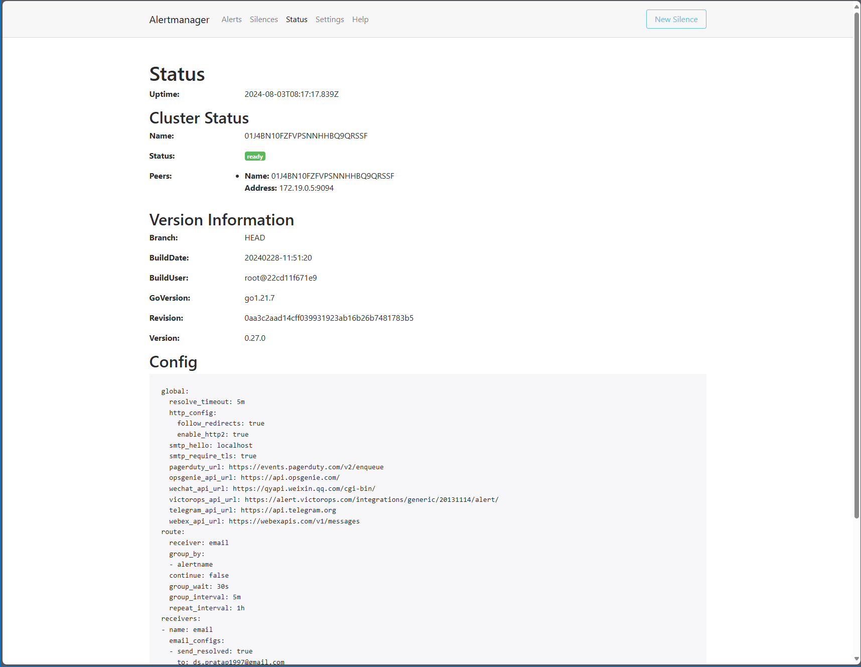Click the telegram_api_url config line
The image size is (861, 667).
click(x=252, y=510)
